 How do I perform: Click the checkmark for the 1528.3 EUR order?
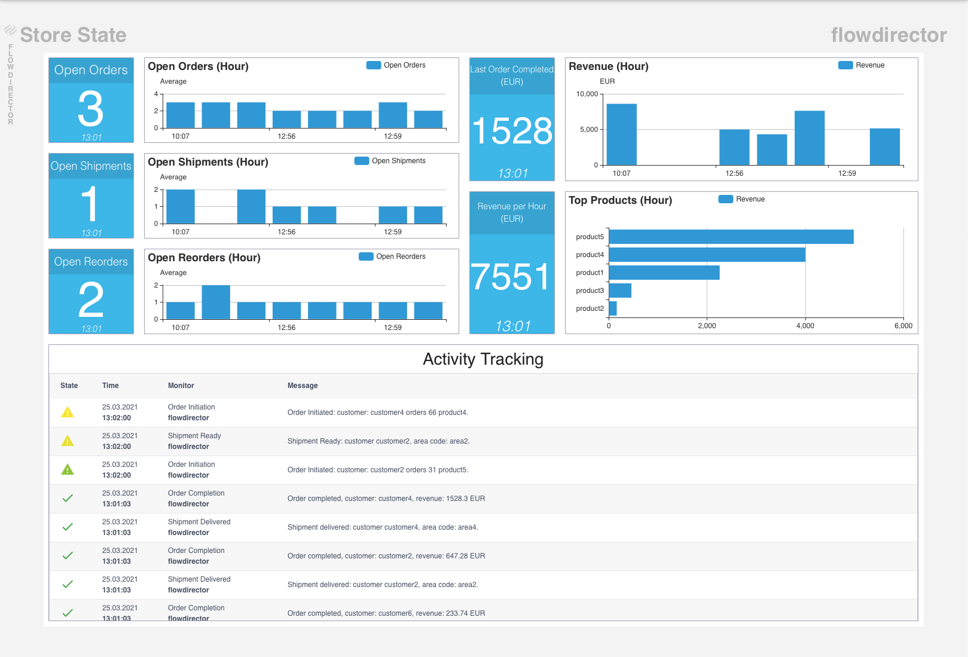coord(68,499)
